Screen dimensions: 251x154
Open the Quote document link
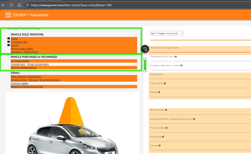14,38
